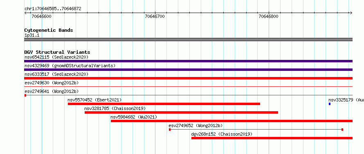Select the nsv6542115 purple variant bar
This screenshot has height=154, width=364.
[x=188, y=61]
